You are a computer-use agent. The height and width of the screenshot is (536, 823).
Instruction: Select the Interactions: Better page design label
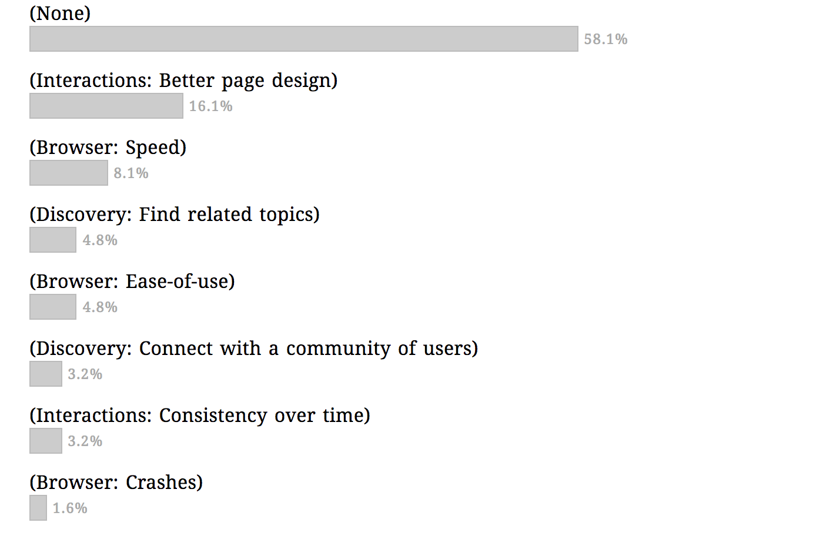[183, 81]
